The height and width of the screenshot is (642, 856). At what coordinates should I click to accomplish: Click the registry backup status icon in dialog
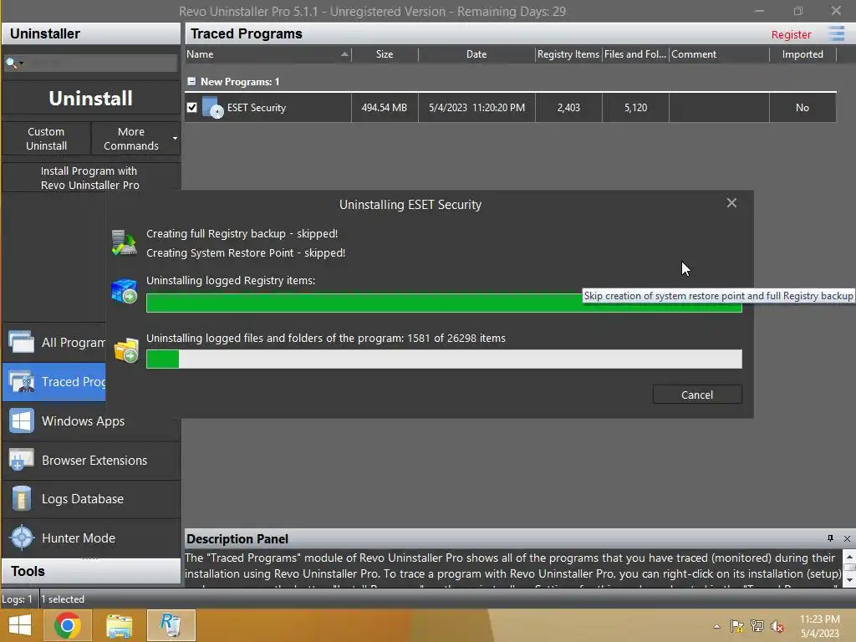click(124, 242)
